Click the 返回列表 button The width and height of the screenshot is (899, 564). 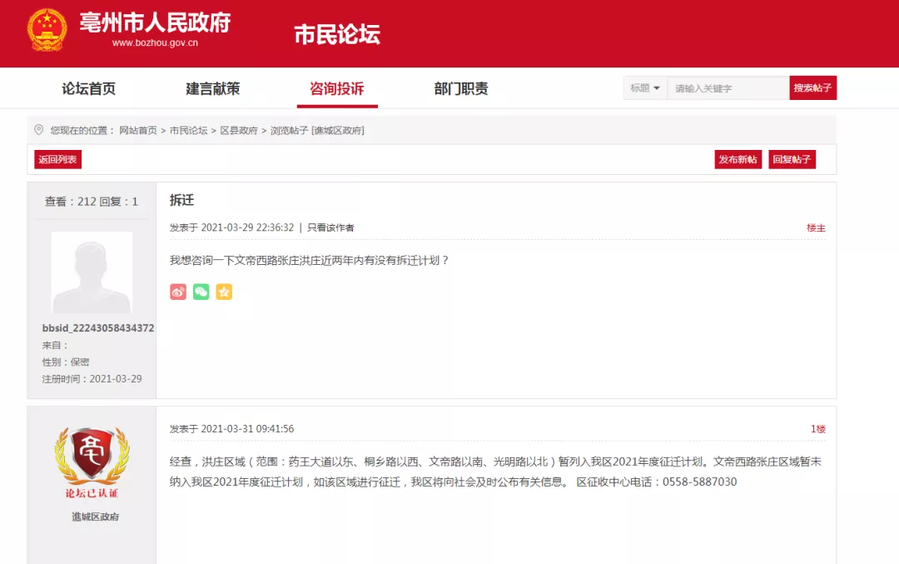pos(57,159)
